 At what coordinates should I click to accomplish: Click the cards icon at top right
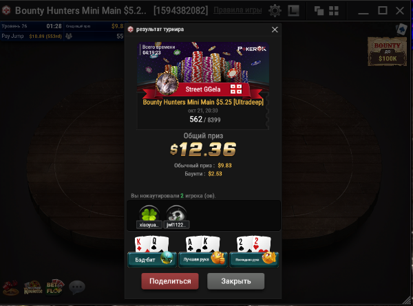point(401,29)
